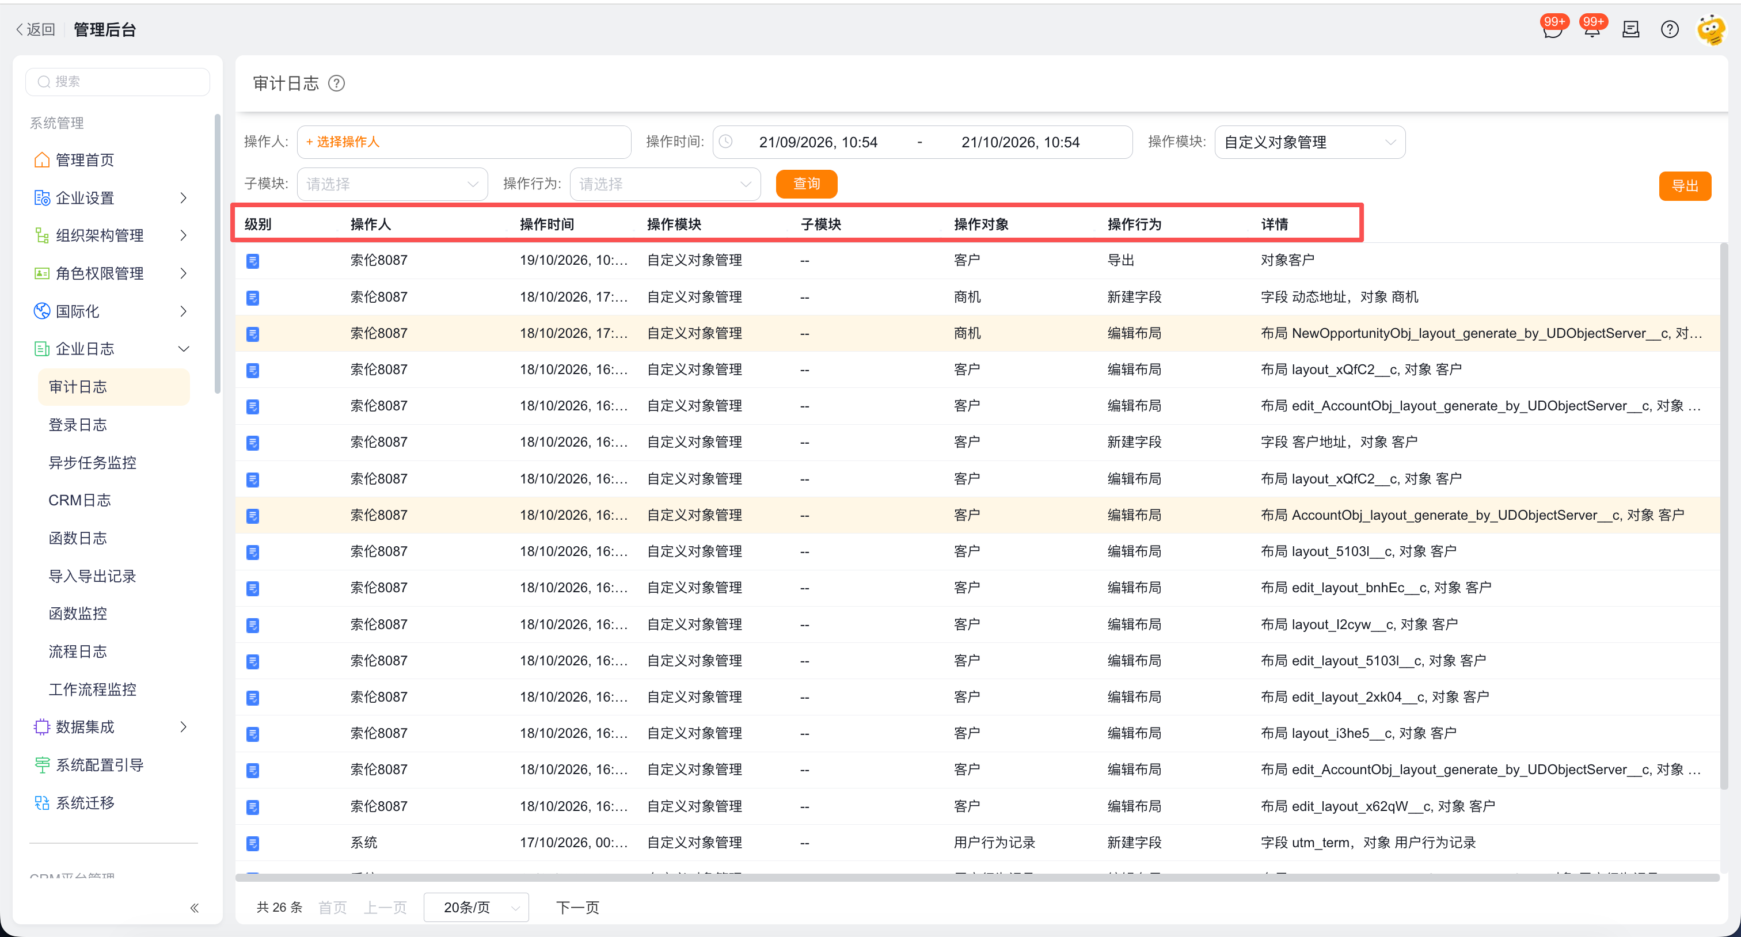Click the start time 21/09/2026, 10:54

[x=818, y=142]
